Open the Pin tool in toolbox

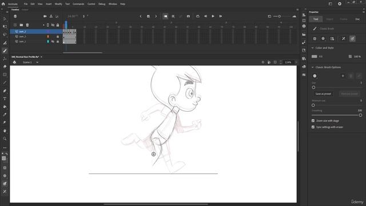pos(5,122)
